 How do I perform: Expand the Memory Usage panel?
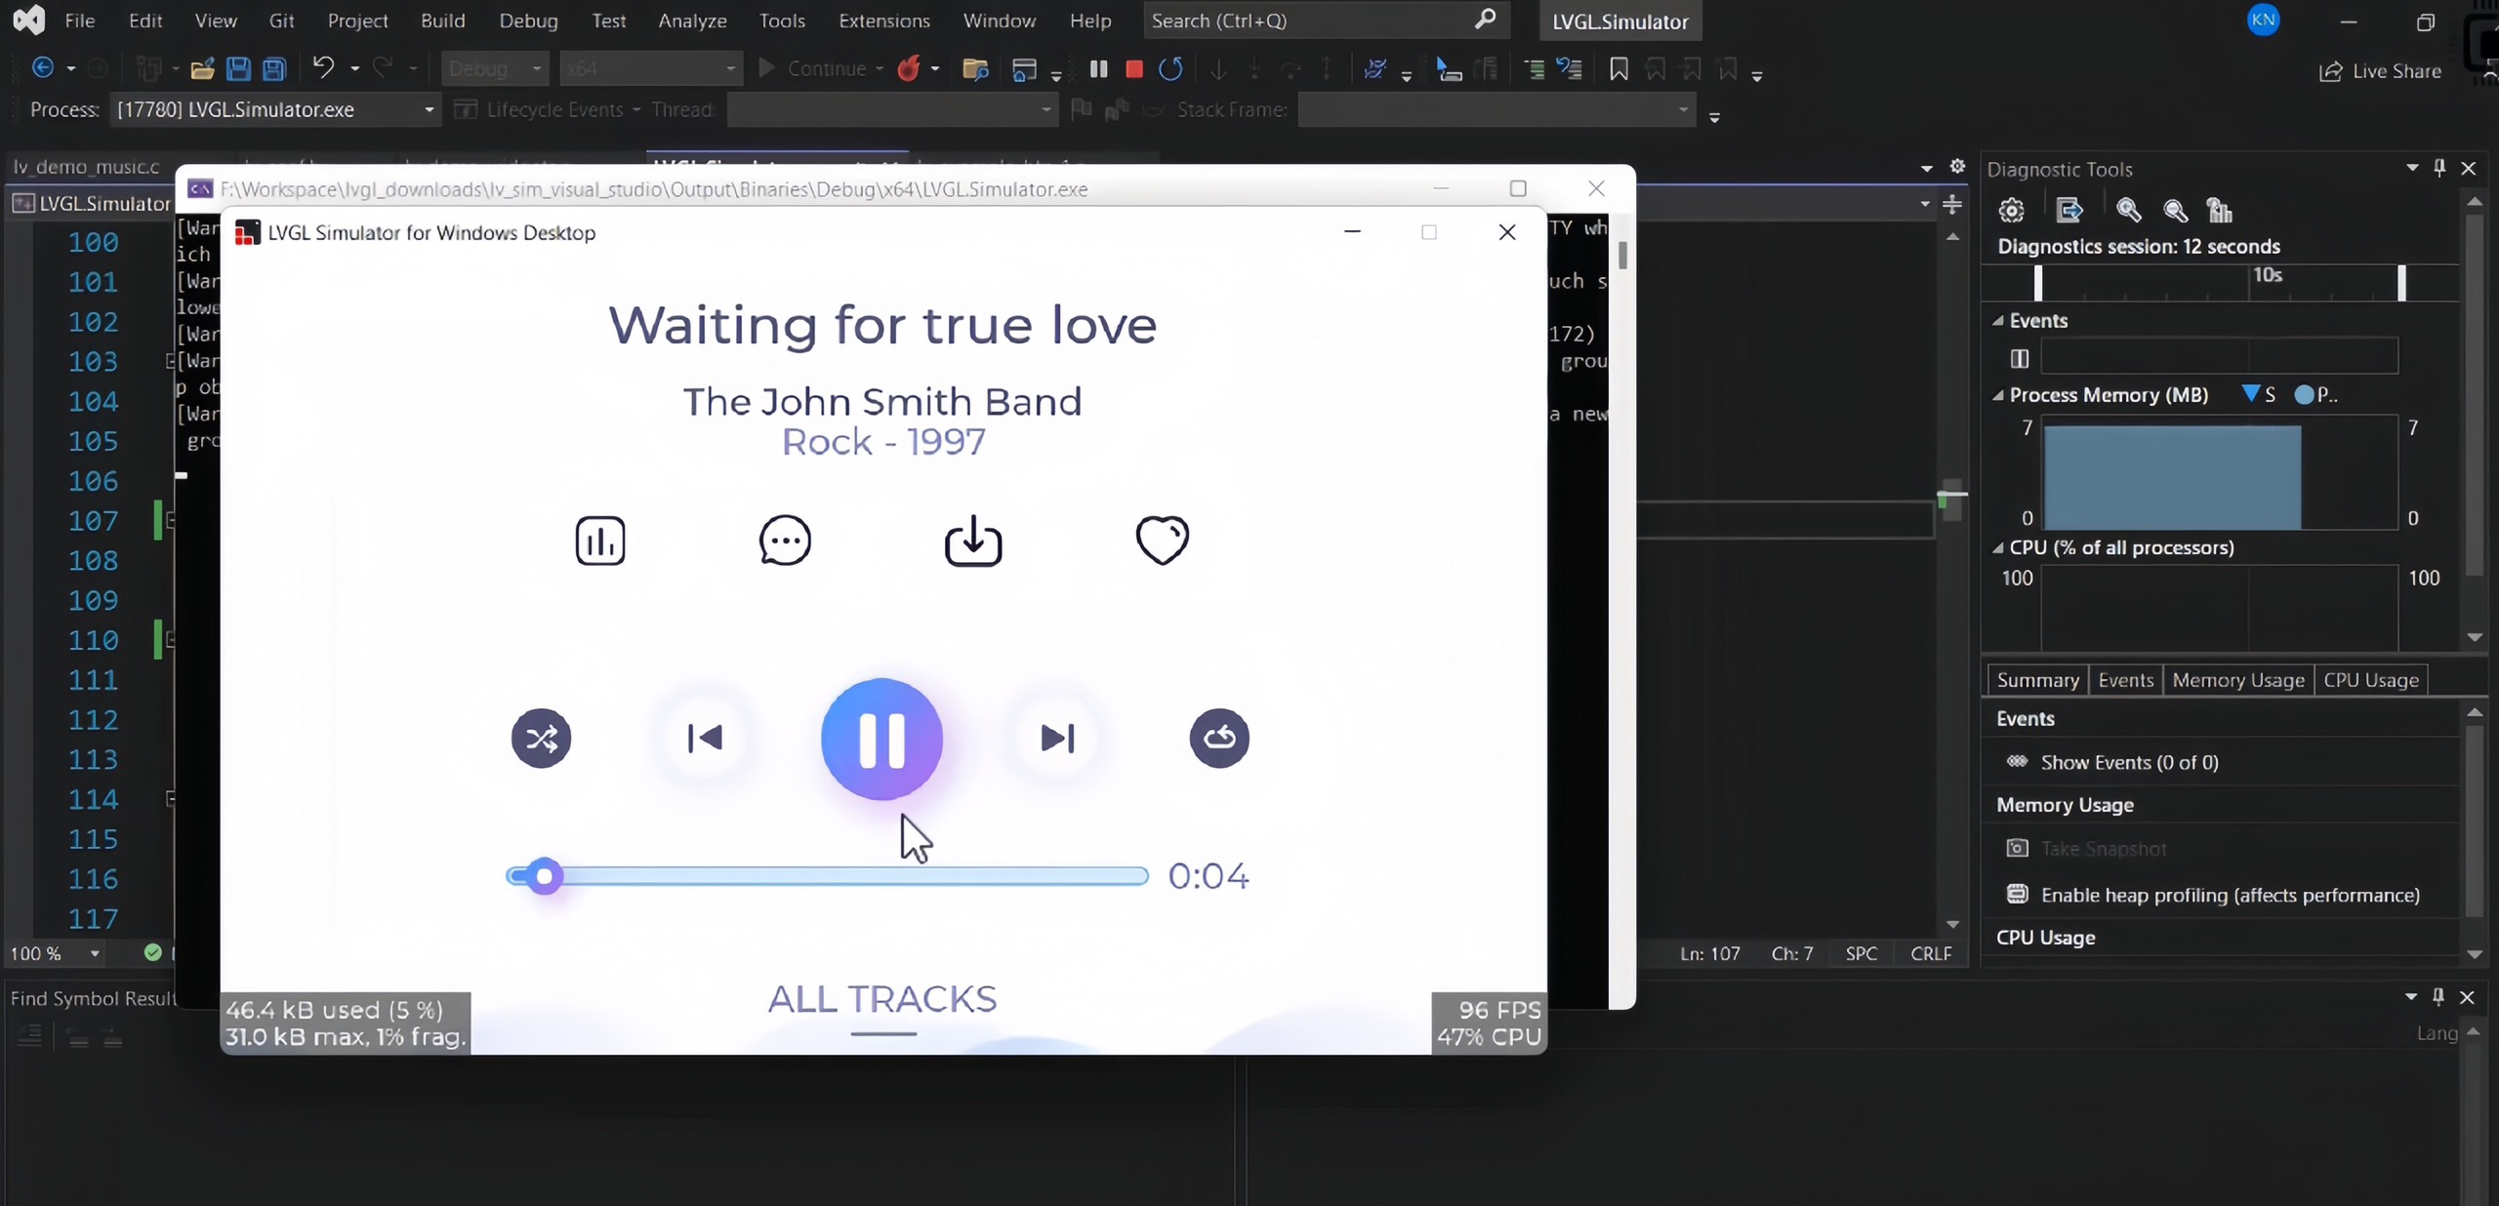[x=2066, y=805]
